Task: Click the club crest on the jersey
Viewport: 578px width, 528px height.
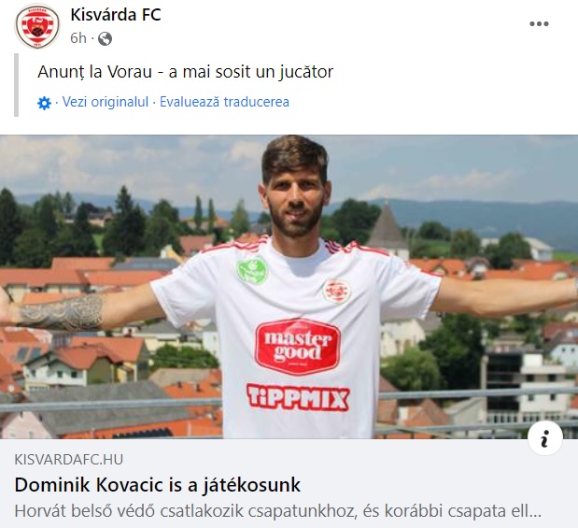Action: 336,292
